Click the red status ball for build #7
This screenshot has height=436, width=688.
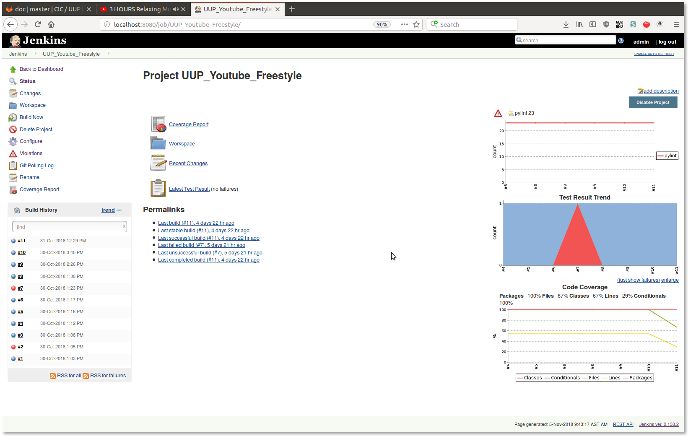[x=13, y=288]
